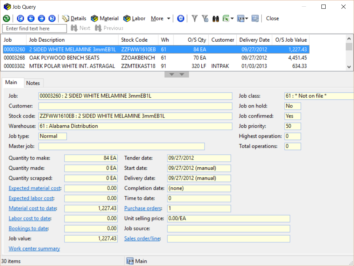Select job 00003260 highlighted row
Viewport: 354px width, 266px height.
click(156, 49)
